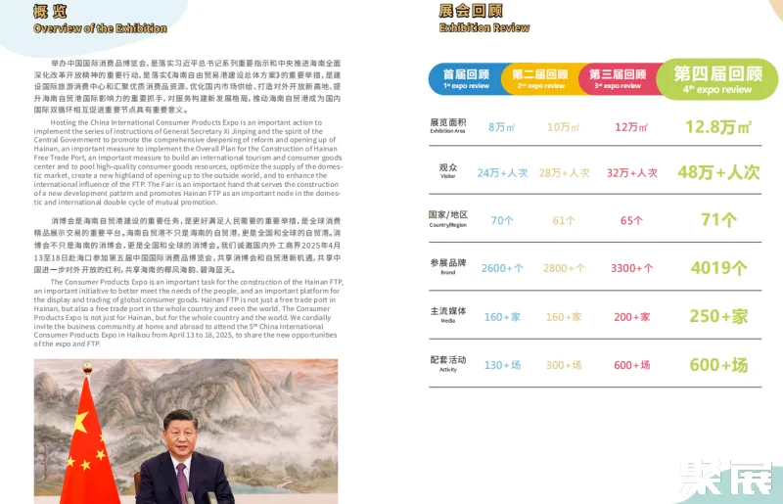The image size is (783, 504).
Task: Switch to the 第二届回顾 2nd expo review tab
Action: click(x=540, y=78)
